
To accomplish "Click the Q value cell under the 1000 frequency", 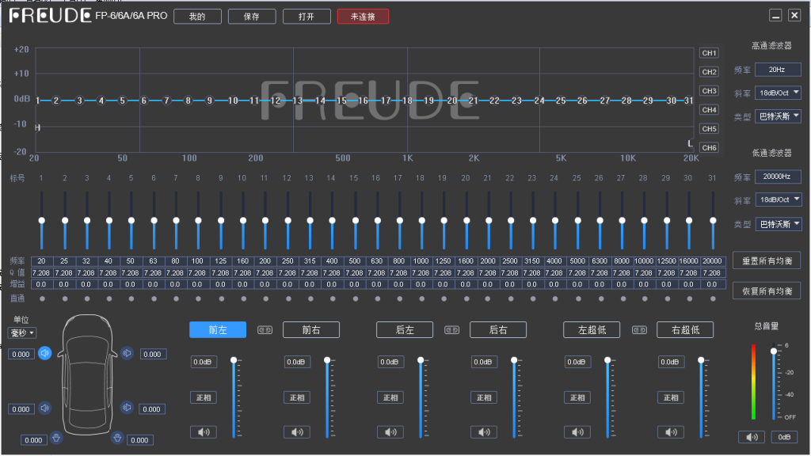I will [x=421, y=272].
